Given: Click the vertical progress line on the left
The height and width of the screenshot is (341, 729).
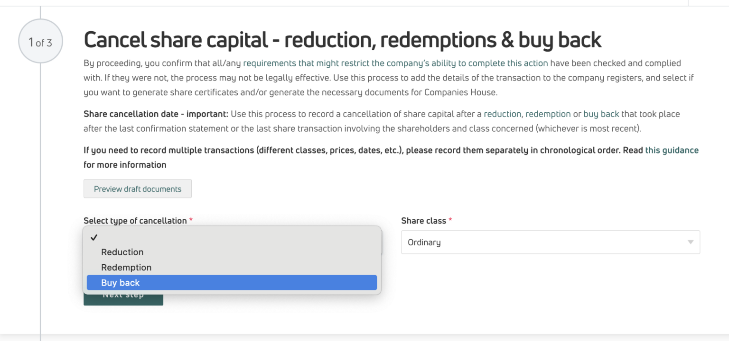Looking at the screenshot, I should tap(41, 189).
